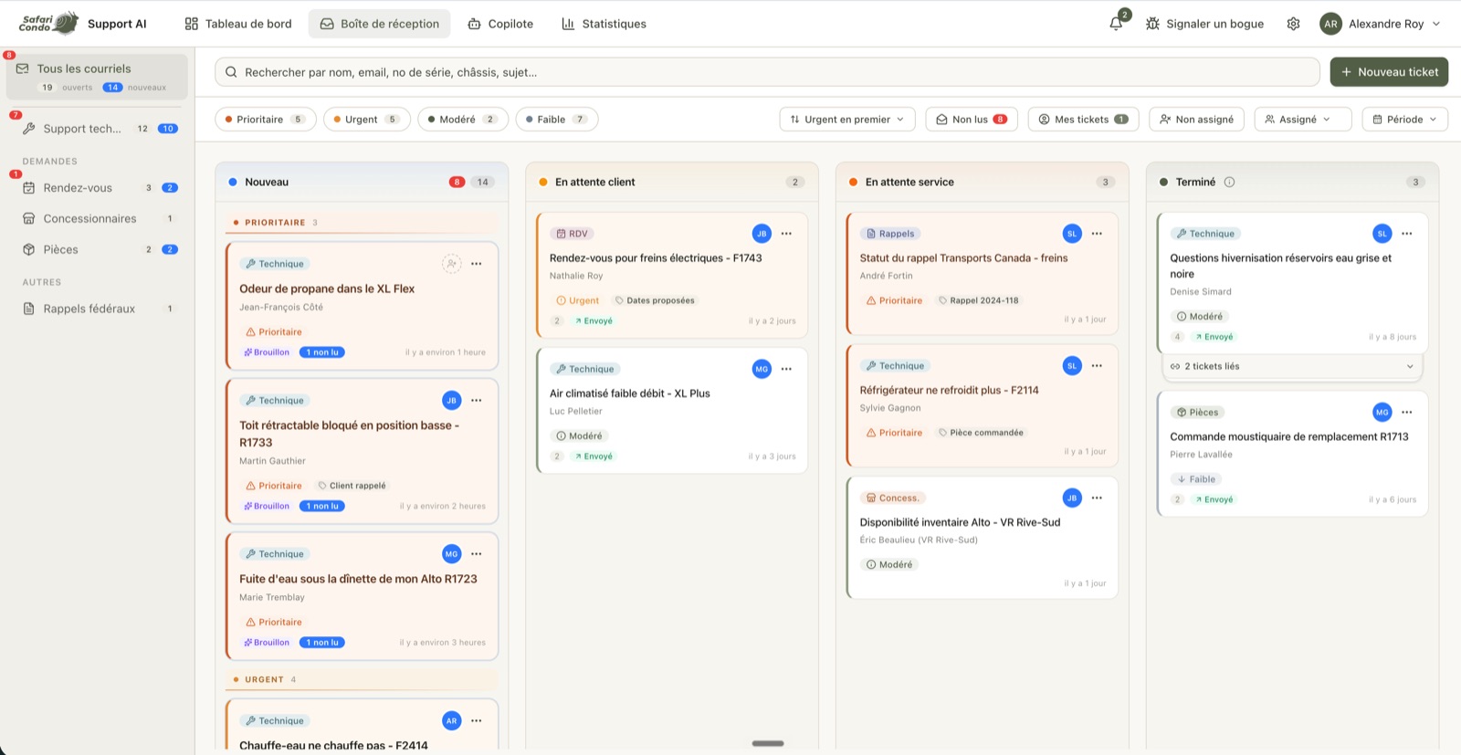
Task: Click Signaler un bogue
Action: pos(1204,24)
